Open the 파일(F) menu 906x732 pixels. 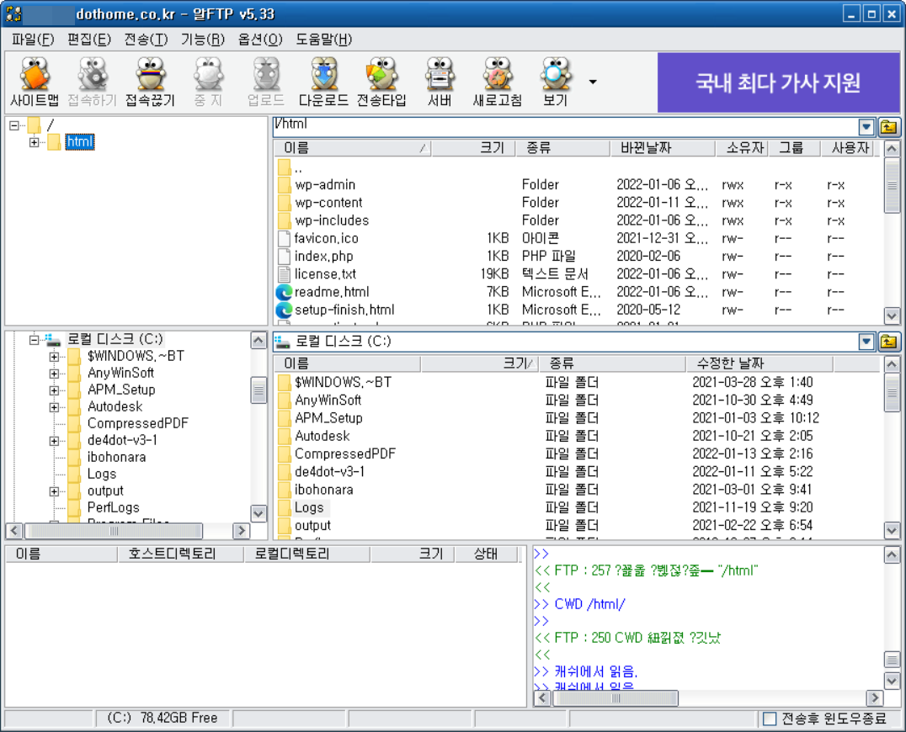[x=33, y=40]
